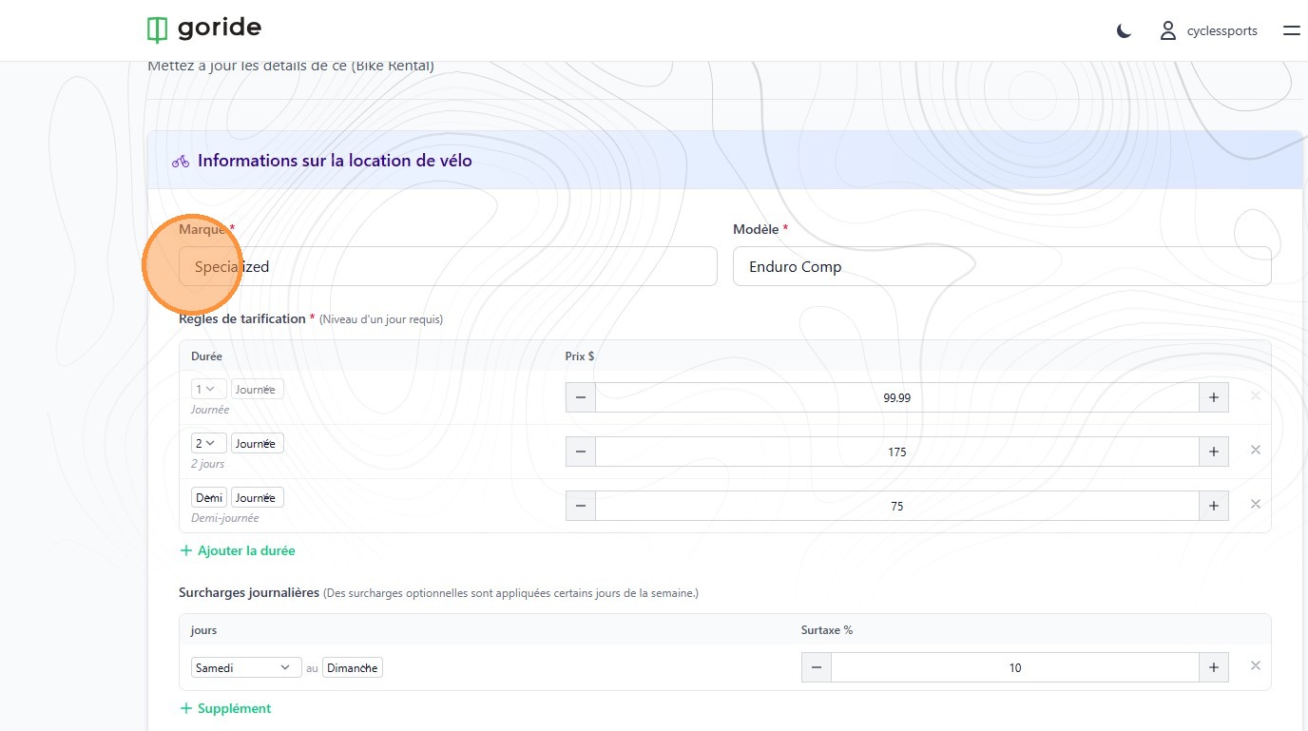The height and width of the screenshot is (731, 1308).
Task: Open the cyclessports user account menu
Action: click(x=1208, y=31)
